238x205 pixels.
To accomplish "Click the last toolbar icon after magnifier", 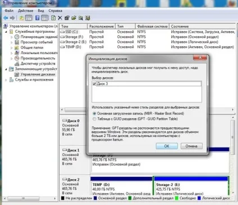I will pyautogui.click(x=88, y=18).
